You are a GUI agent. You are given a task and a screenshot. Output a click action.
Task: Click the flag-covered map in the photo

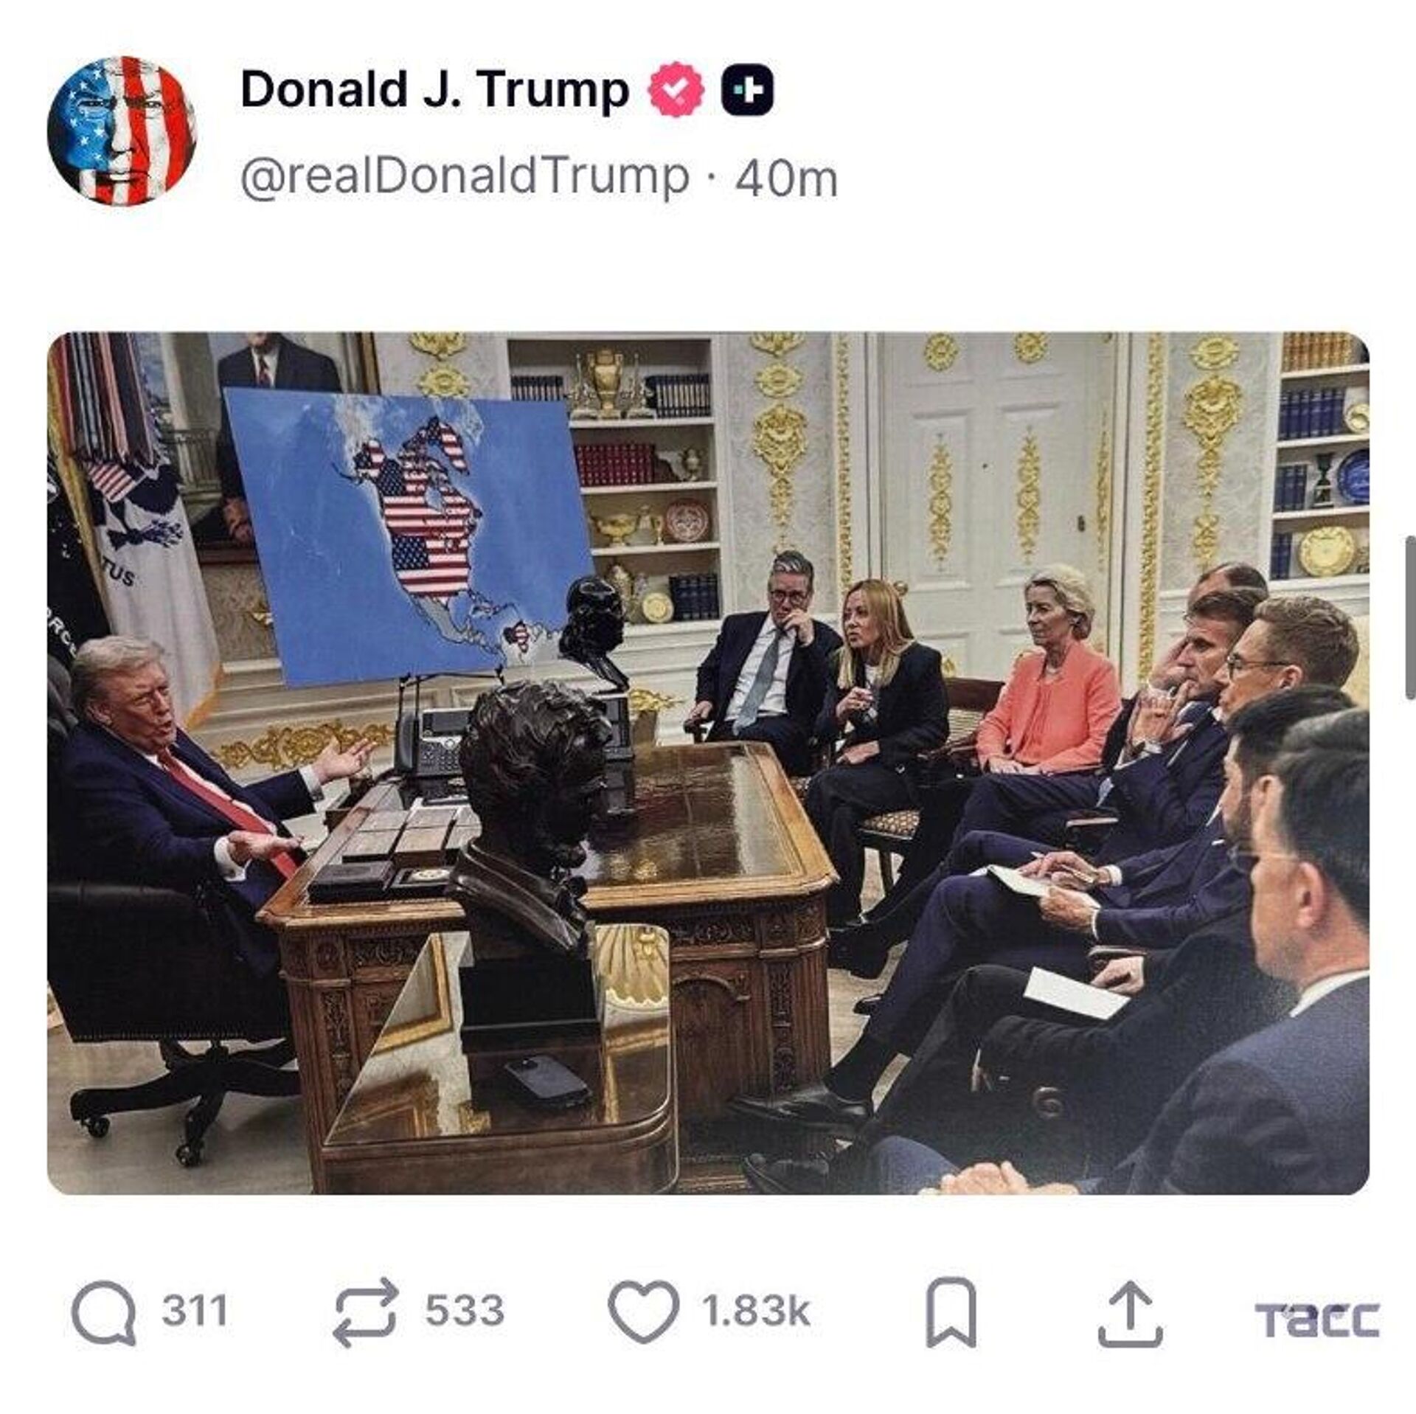pos(409,538)
